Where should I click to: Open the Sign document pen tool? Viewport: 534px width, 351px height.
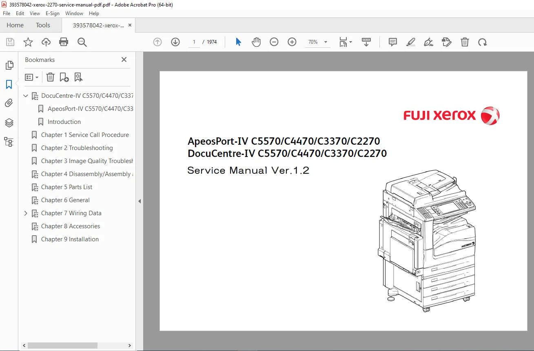tap(428, 42)
